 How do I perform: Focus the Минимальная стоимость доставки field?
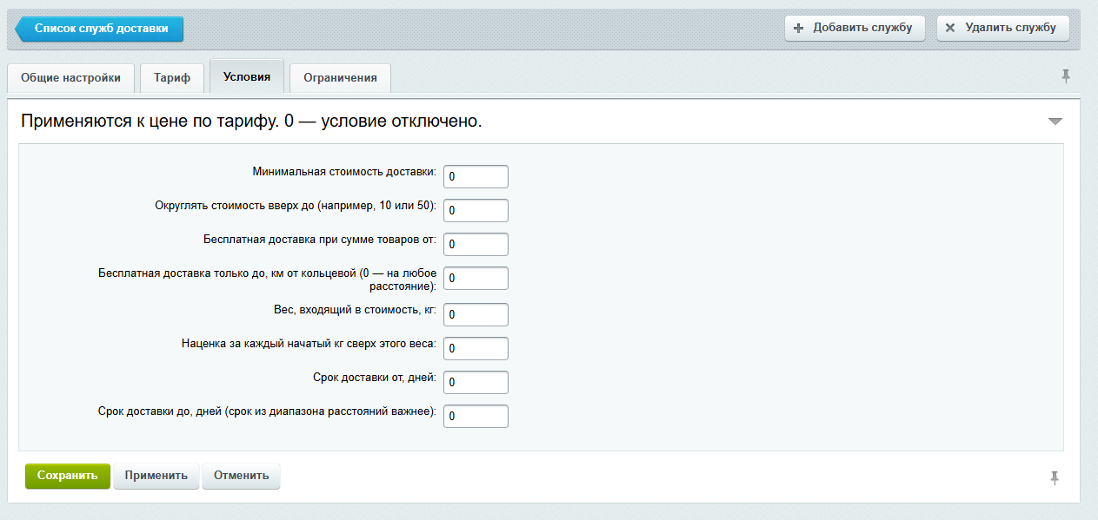point(476,176)
